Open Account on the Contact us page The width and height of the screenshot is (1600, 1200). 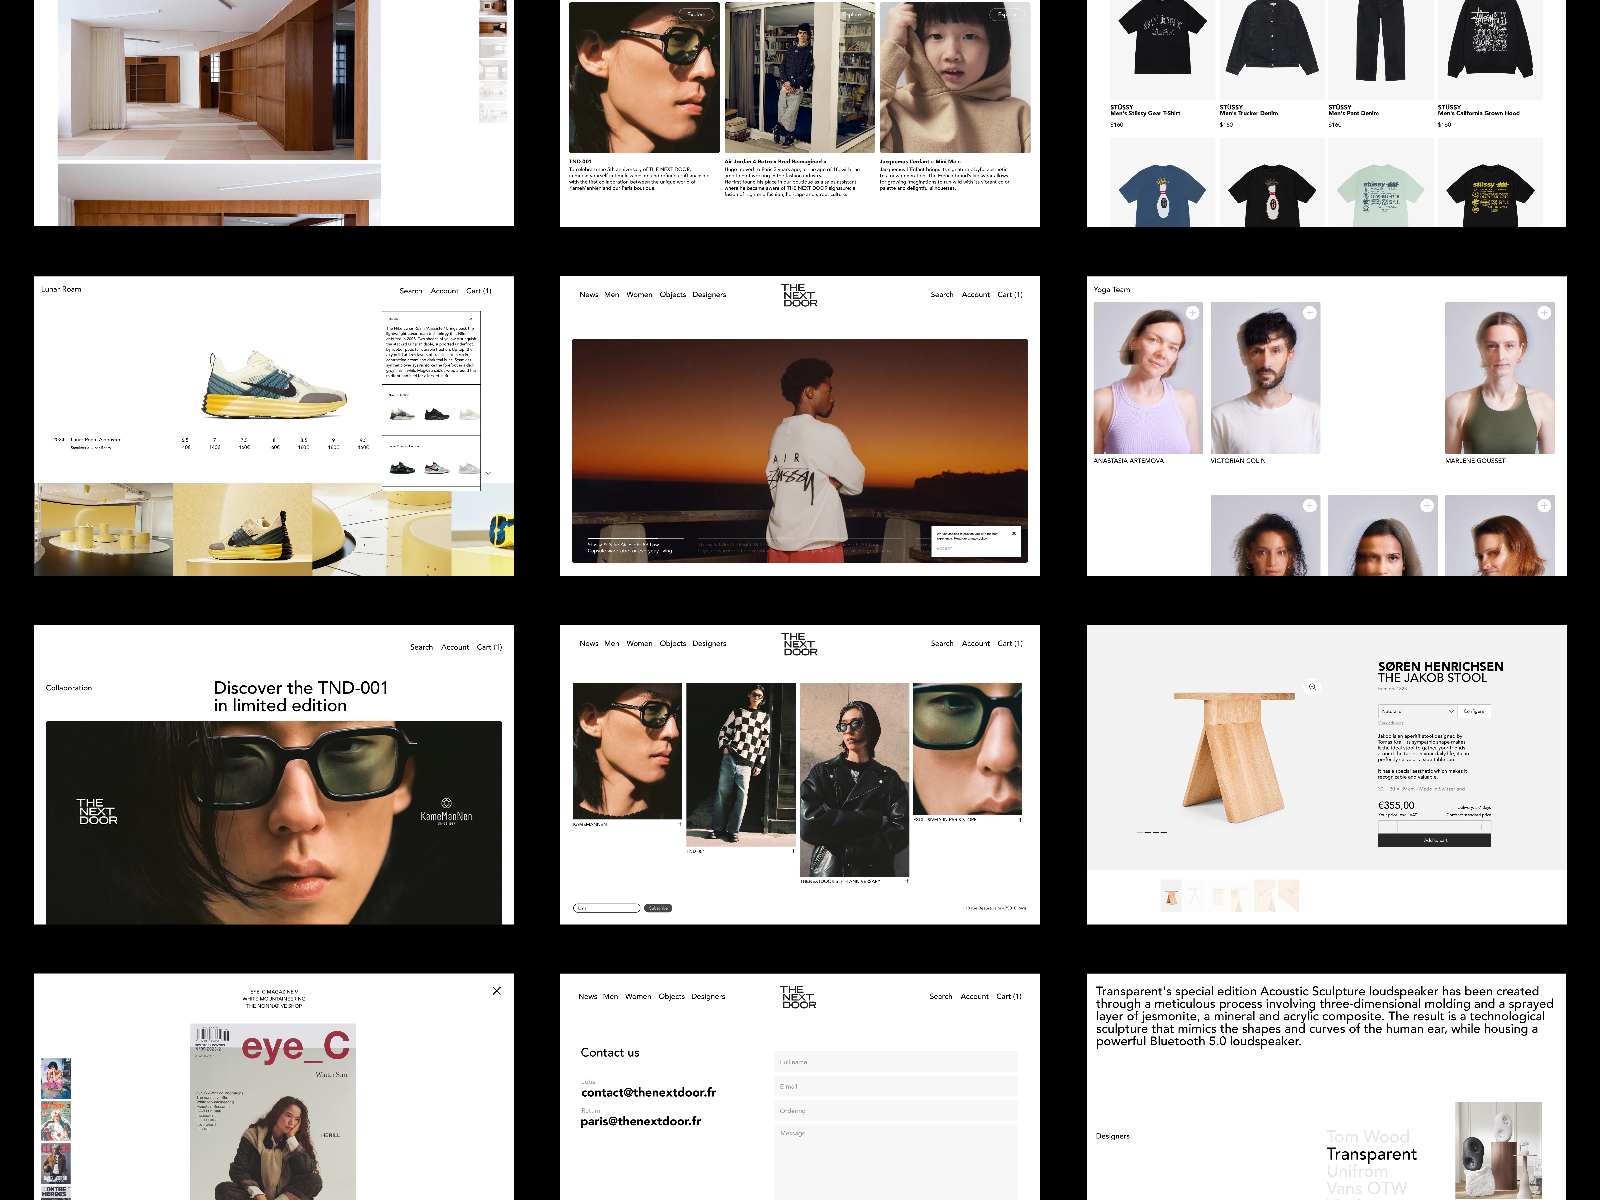[974, 996]
